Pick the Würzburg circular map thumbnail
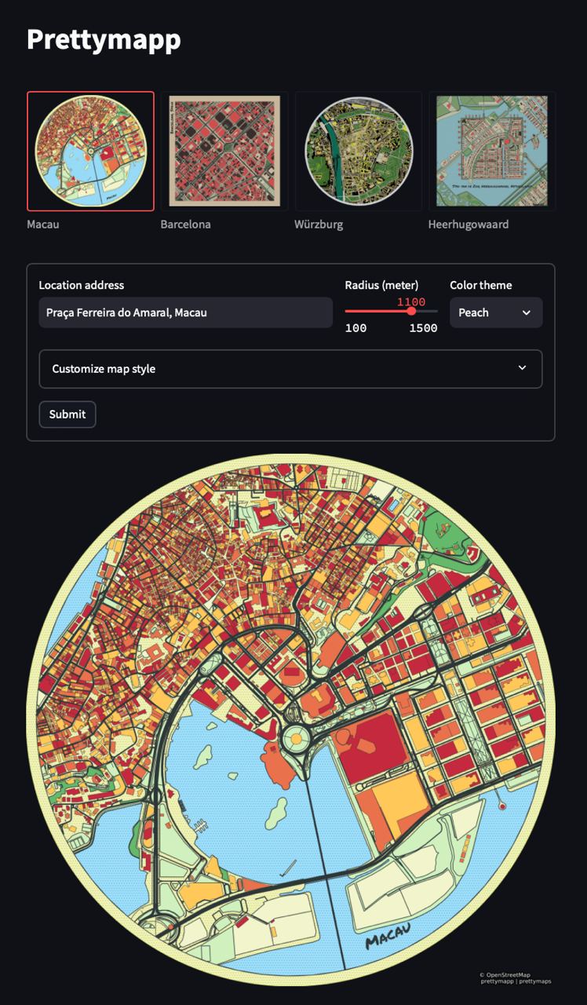587x1005 pixels. pos(359,152)
